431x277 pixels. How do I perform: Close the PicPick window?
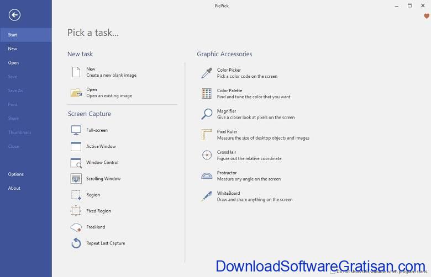pyautogui.click(x=423, y=6)
